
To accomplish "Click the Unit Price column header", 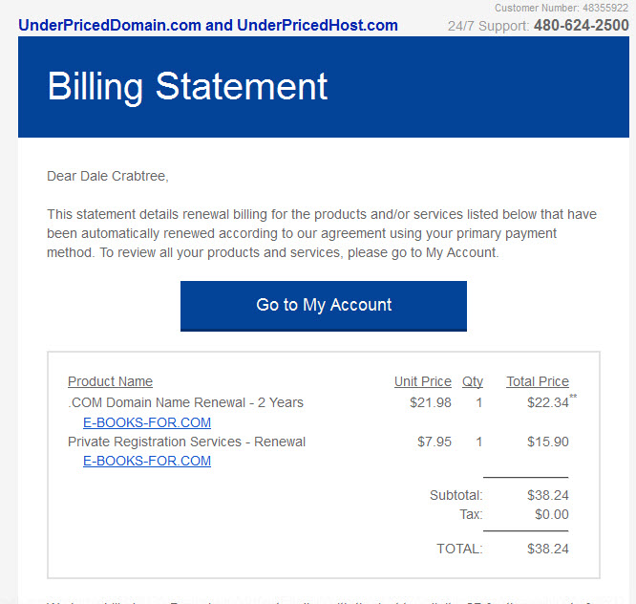I will pyautogui.click(x=423, y=381).
